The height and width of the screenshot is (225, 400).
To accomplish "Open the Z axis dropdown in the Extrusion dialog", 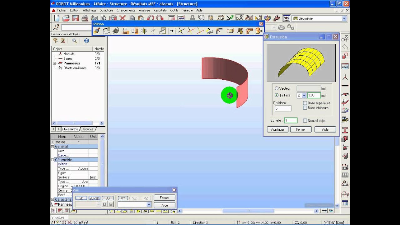I will click(304, 95).
